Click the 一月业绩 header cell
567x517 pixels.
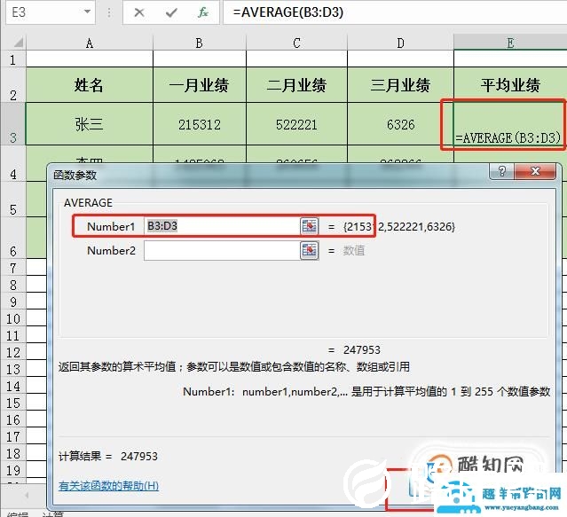click(x=200, y=85)
